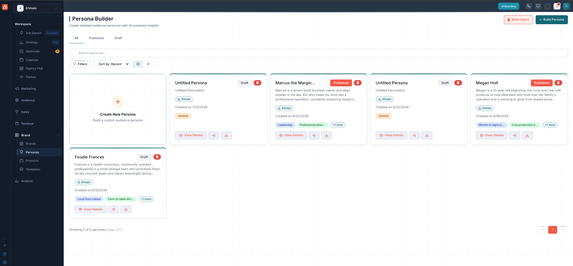Switch to the Published tab
This screenshot has width=573, height=266.
click(x=96, y=38)
